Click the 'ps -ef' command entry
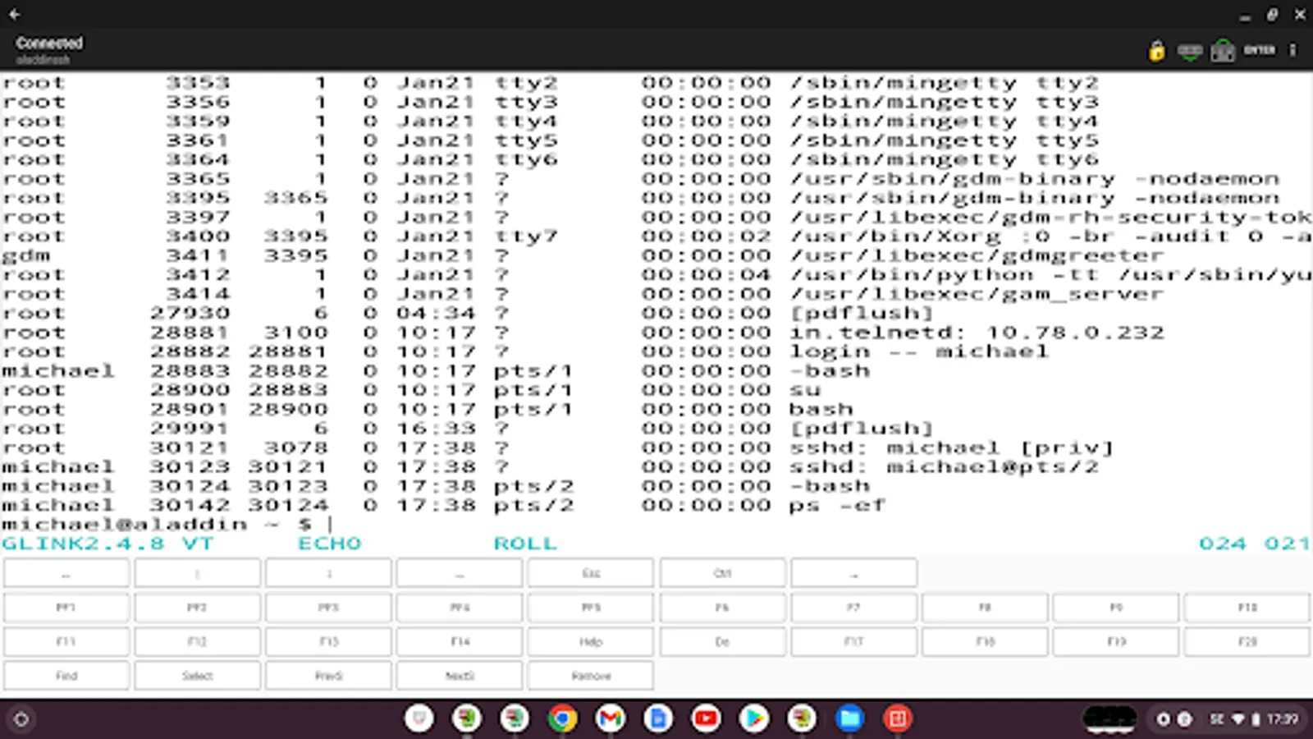1313x739 pixels. click(x=837, y=505)
